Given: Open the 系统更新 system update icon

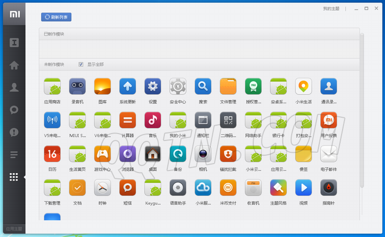Looking at the screenshot, I should point(127,86).
